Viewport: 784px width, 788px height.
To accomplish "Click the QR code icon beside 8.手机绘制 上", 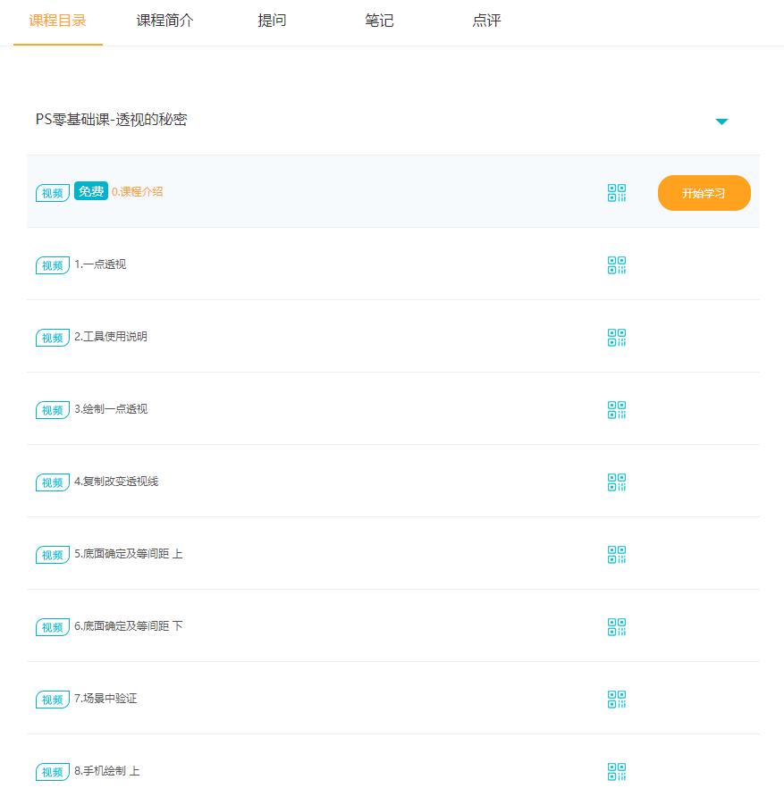I will pyautogui.click(x=617, y=770).
